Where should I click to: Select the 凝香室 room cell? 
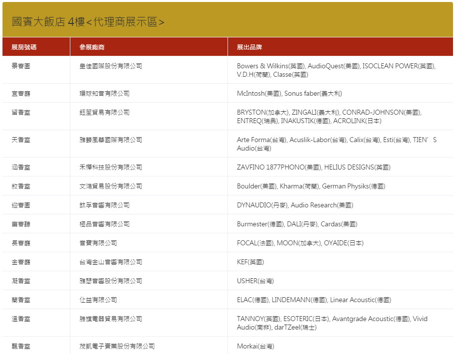point(36,281)
